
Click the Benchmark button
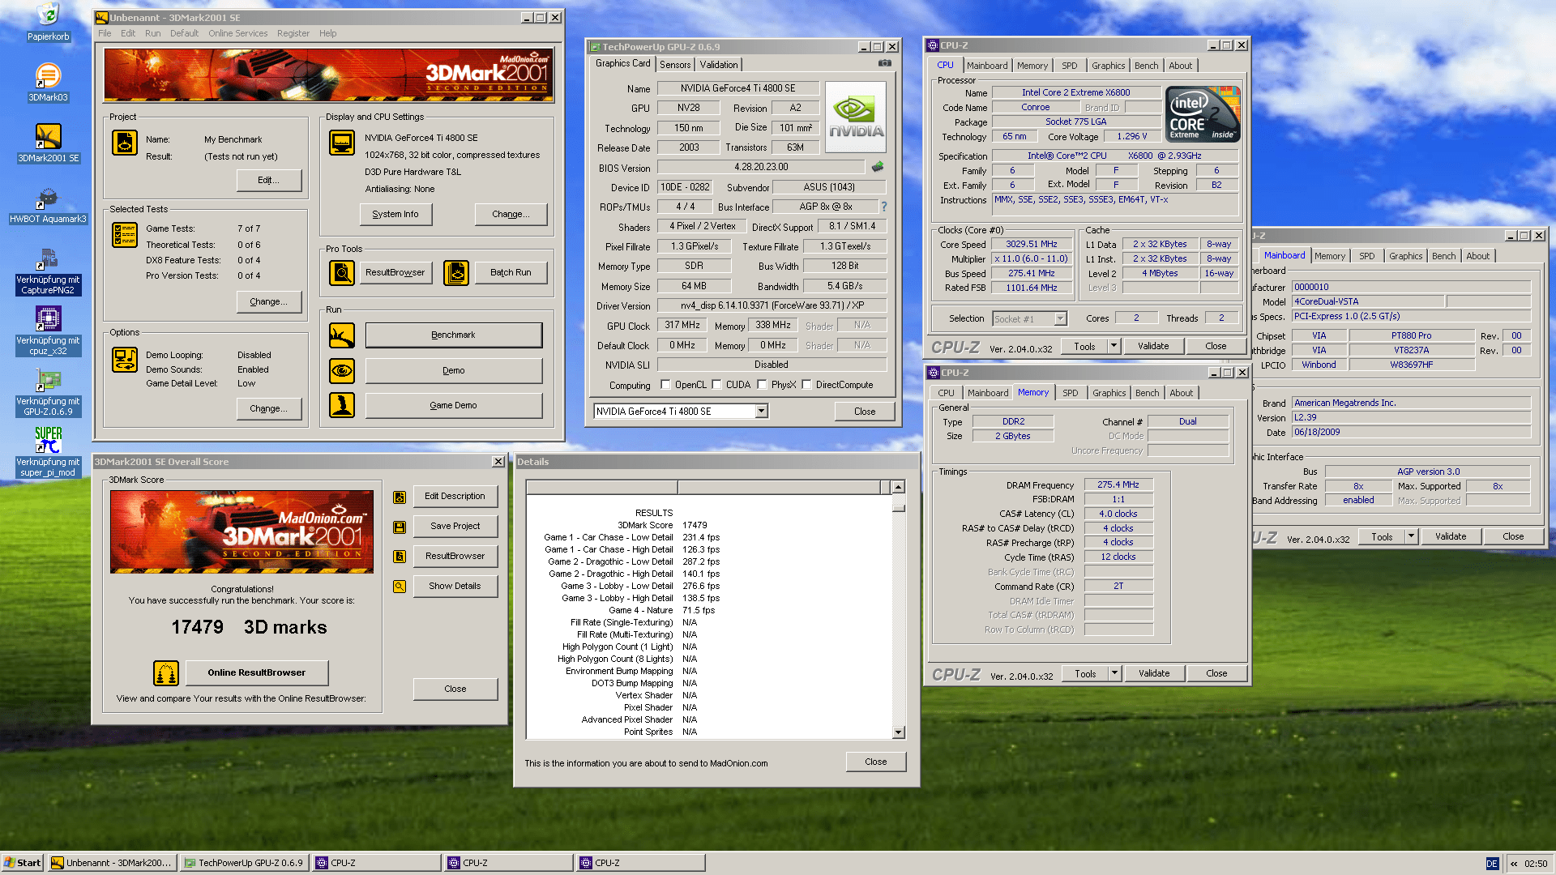click(x=453, y=335)
